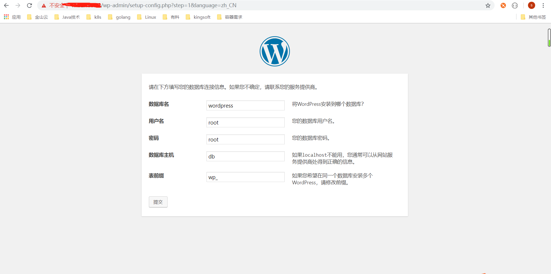Click the 密码 input field
This screenshot has width=551, height=274.
245,139
